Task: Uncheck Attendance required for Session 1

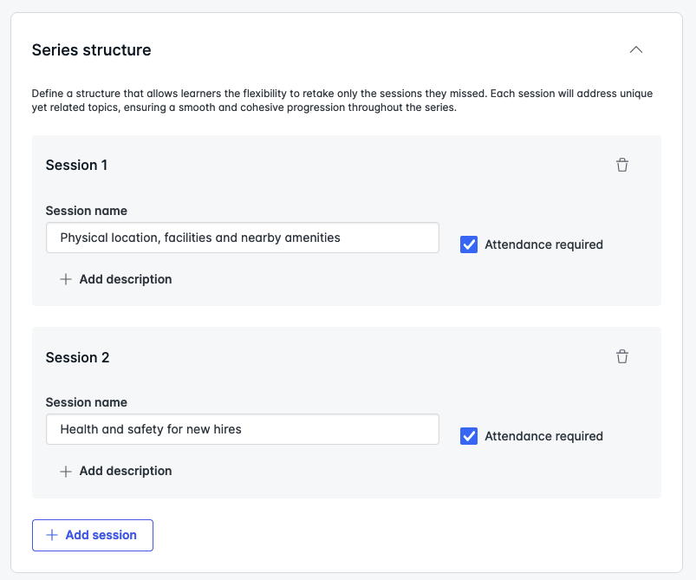Action: click(469, 244)
